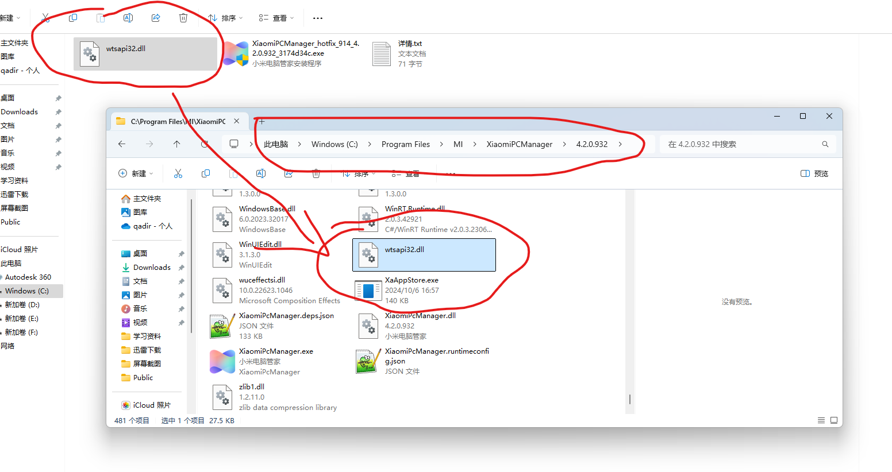Jump to Program Files in the address bar breadcrumb
892x472 pixels.
pyautogui.click(x=406, y=144)
